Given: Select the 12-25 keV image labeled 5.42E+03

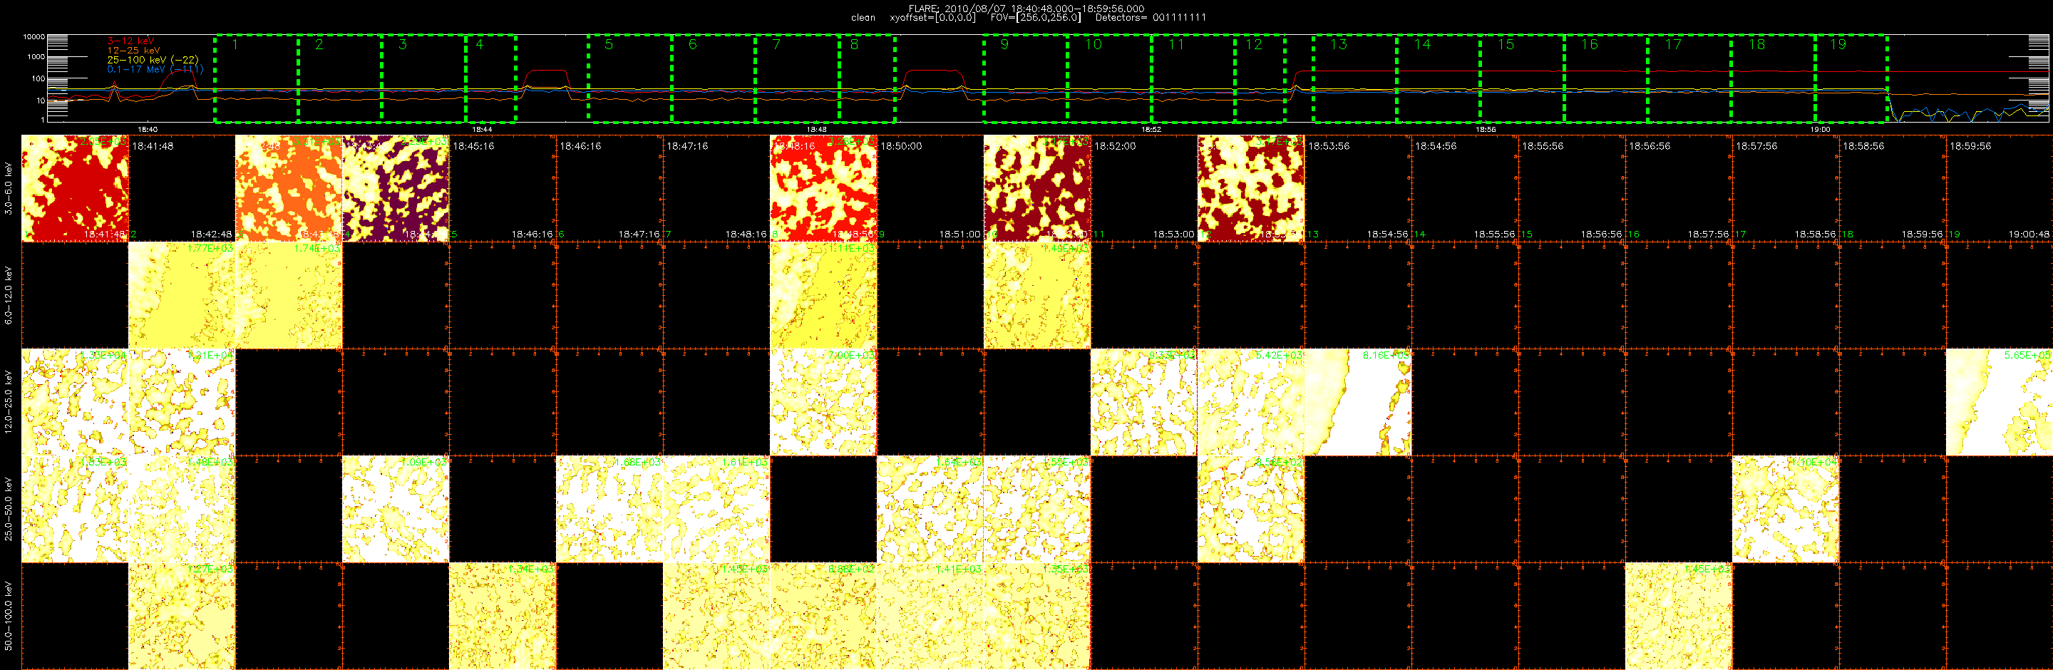Looking at the screenshot, I should [1250, 402].
